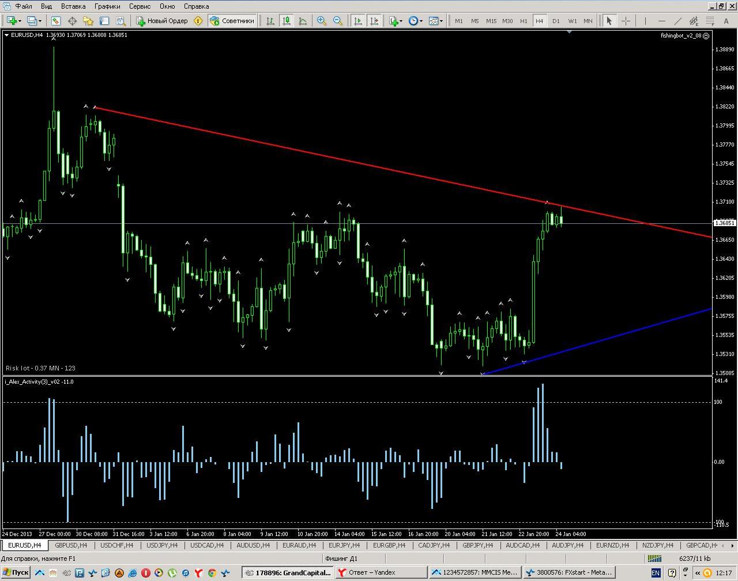Select the Fibonacci retracement tool
Screen dimensions: 738x581
711,21
